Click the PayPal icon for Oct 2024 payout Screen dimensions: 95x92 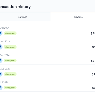click(1, 33)
